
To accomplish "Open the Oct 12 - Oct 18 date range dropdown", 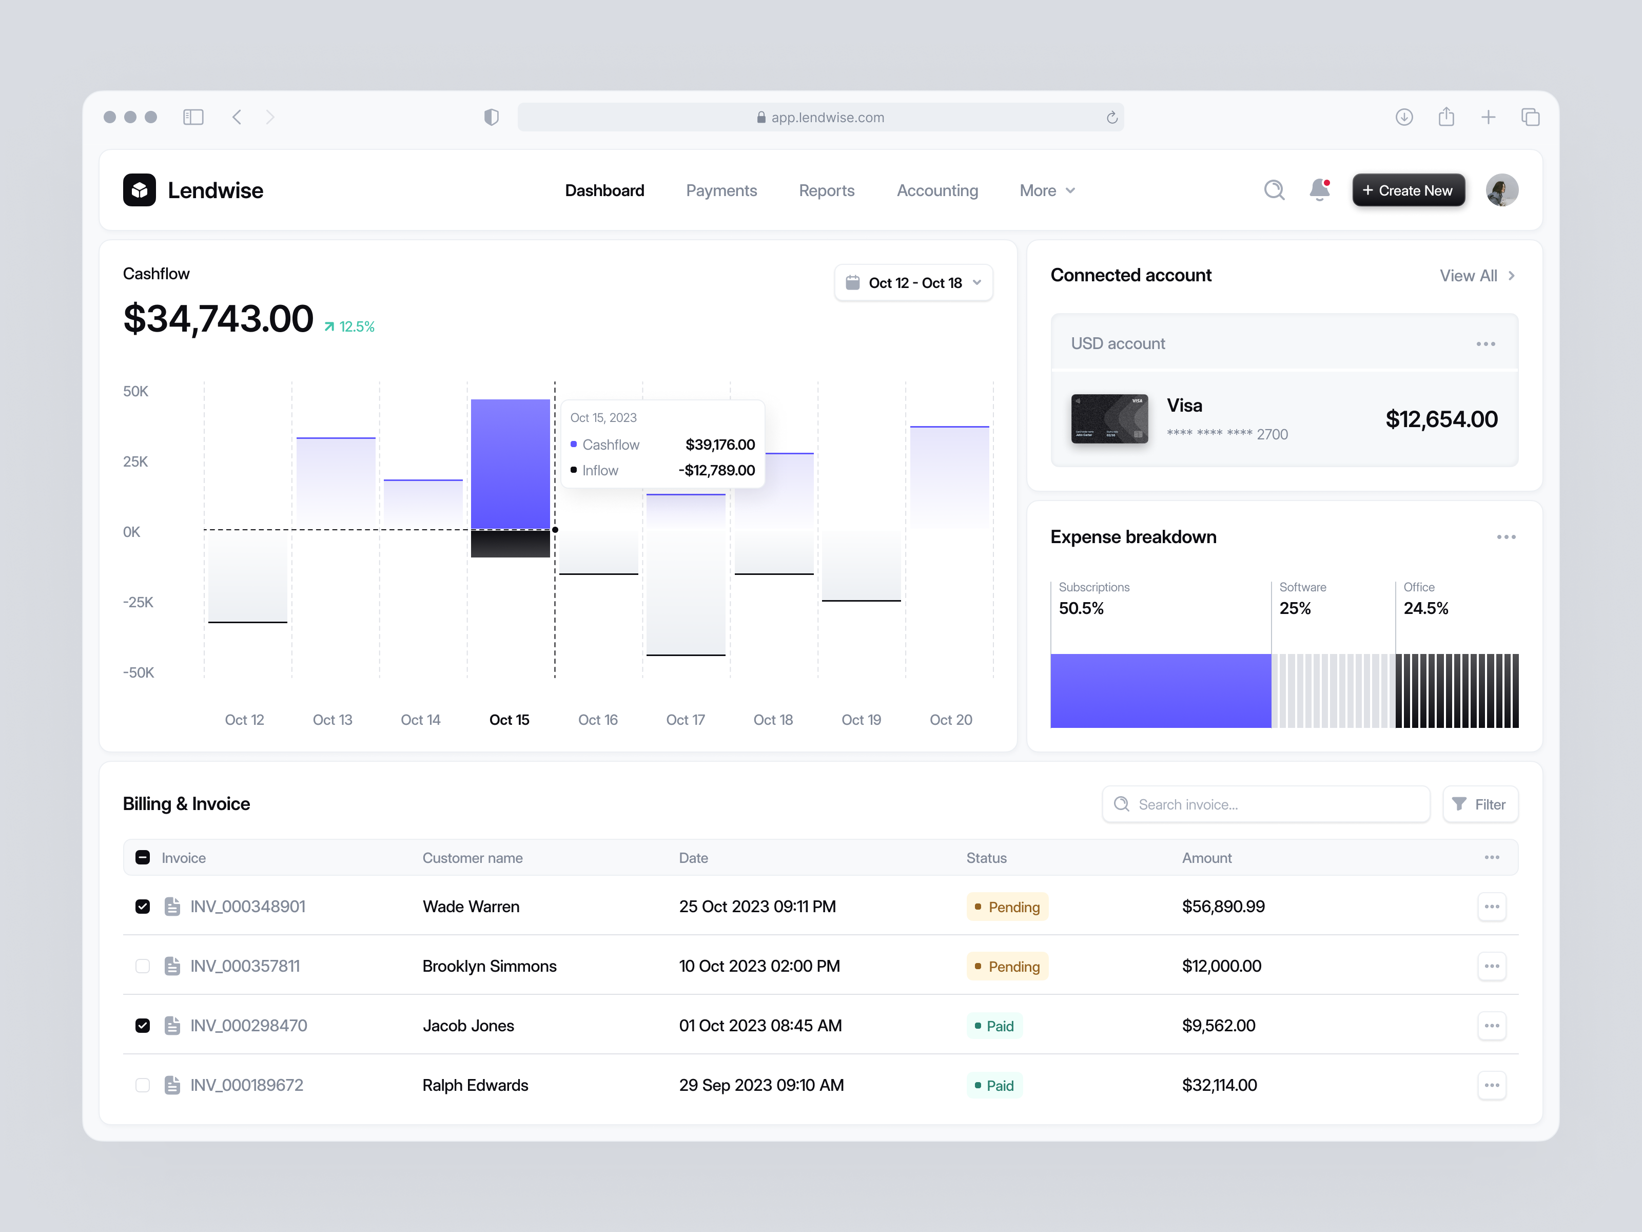I will tap(914, 282).
